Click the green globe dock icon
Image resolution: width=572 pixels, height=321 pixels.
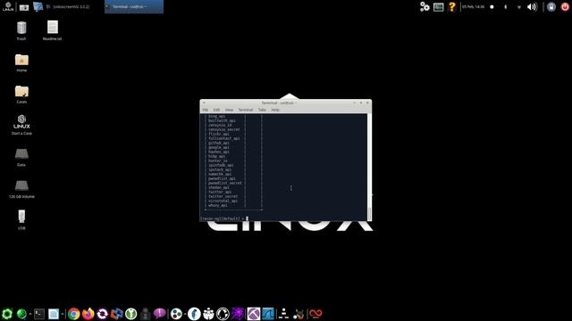pyautogui.click(x=21, y=314)
